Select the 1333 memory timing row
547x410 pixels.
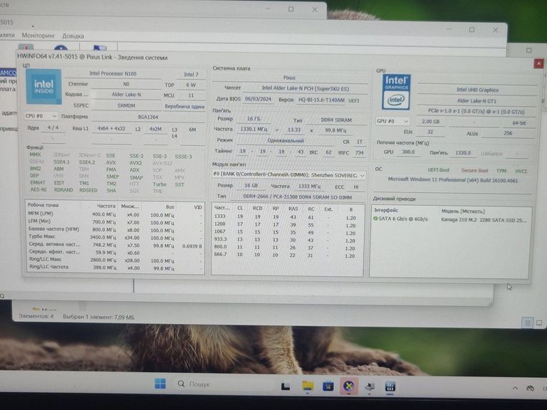coord(288,217)
